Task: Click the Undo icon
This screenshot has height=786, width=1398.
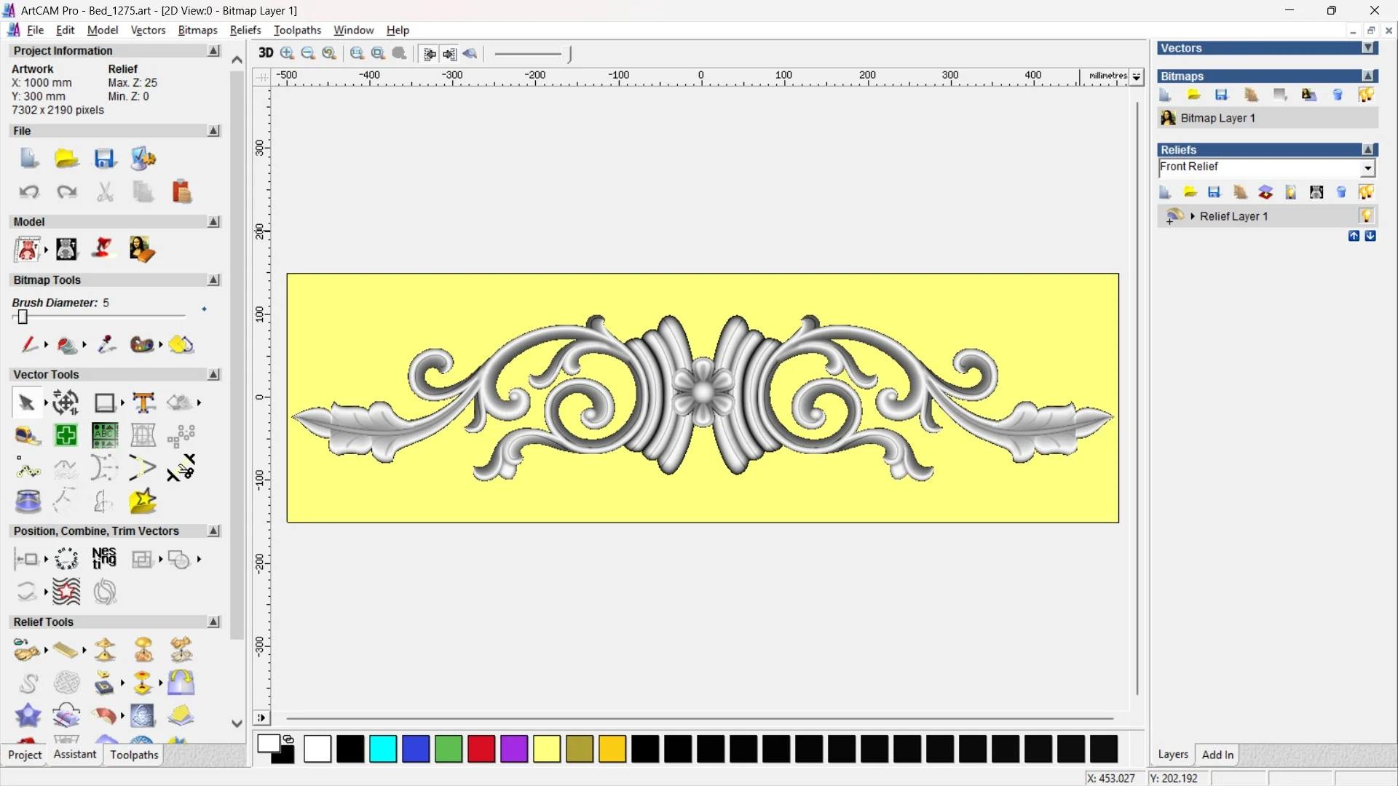Action: click(29, 192)
